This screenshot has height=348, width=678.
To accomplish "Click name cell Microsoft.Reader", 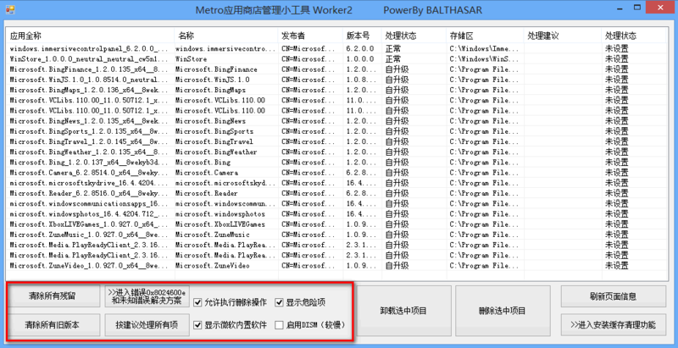I will coord(207,193).
